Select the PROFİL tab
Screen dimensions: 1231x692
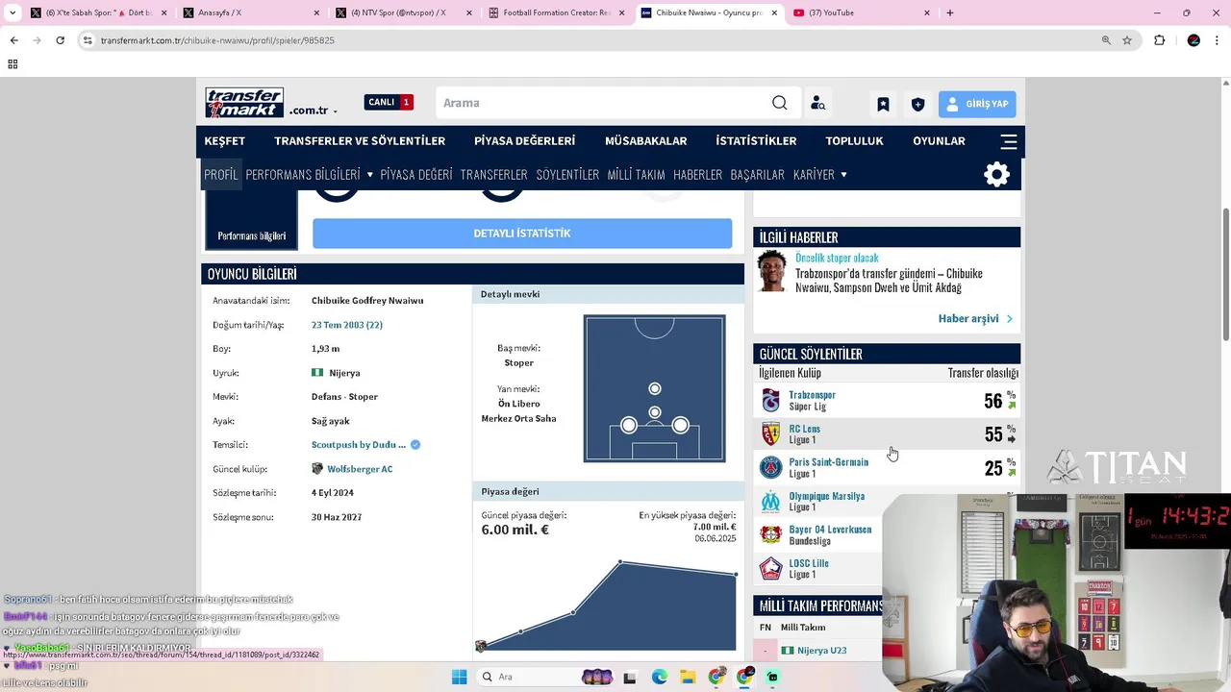pyautogui.click(x=220, y=175)
